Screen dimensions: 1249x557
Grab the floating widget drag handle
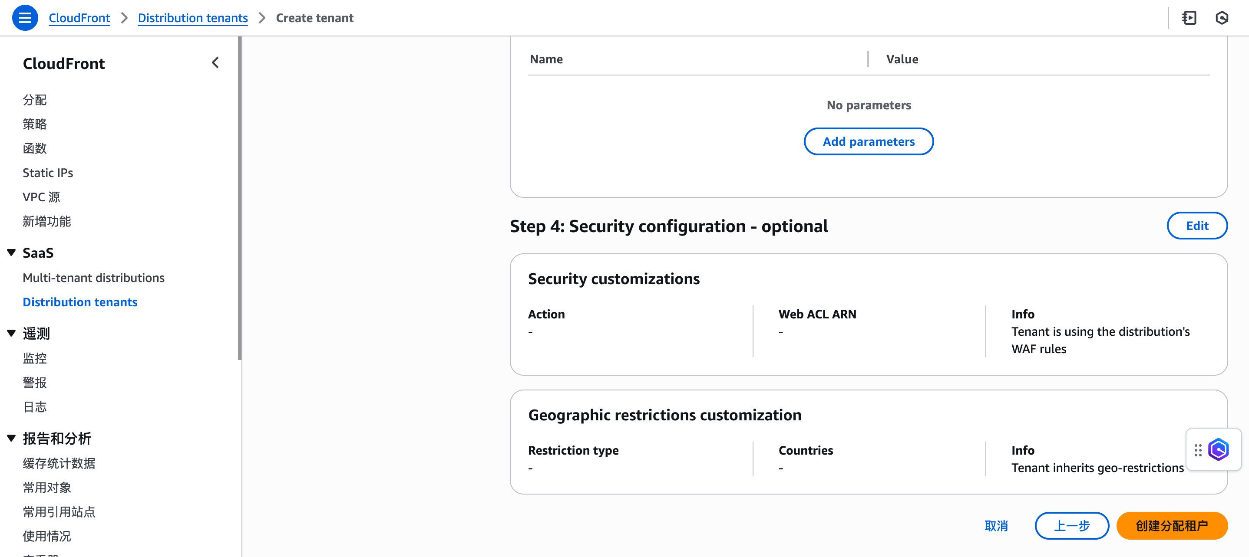coord(1198,450)
